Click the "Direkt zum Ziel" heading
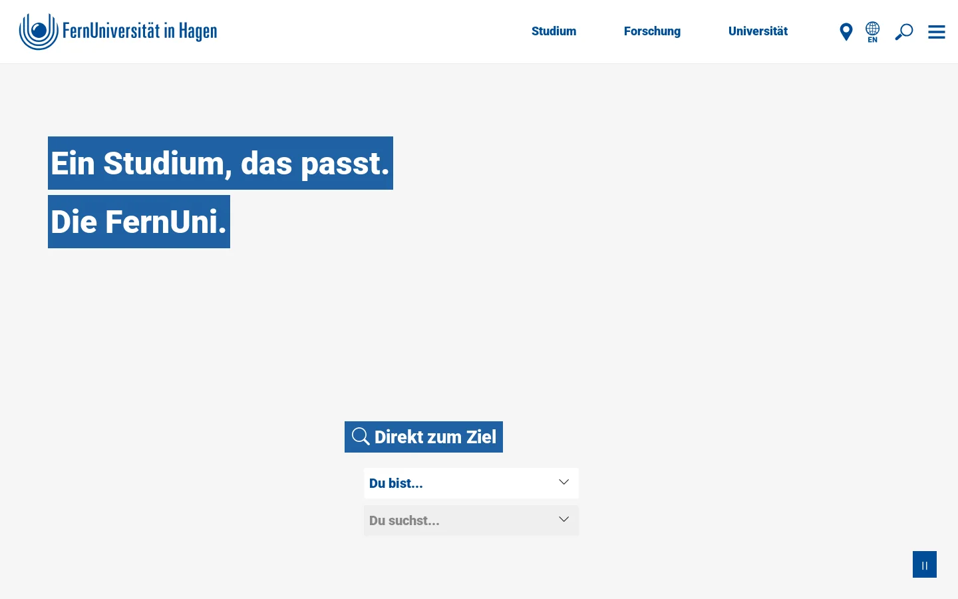Screen dimensions: 958x599 (x=424, y=437)
